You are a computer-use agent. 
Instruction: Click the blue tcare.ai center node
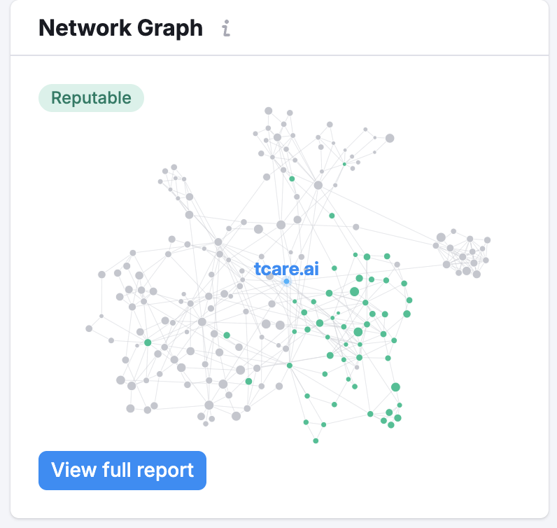pyautogui.click(x=286, y=282)
